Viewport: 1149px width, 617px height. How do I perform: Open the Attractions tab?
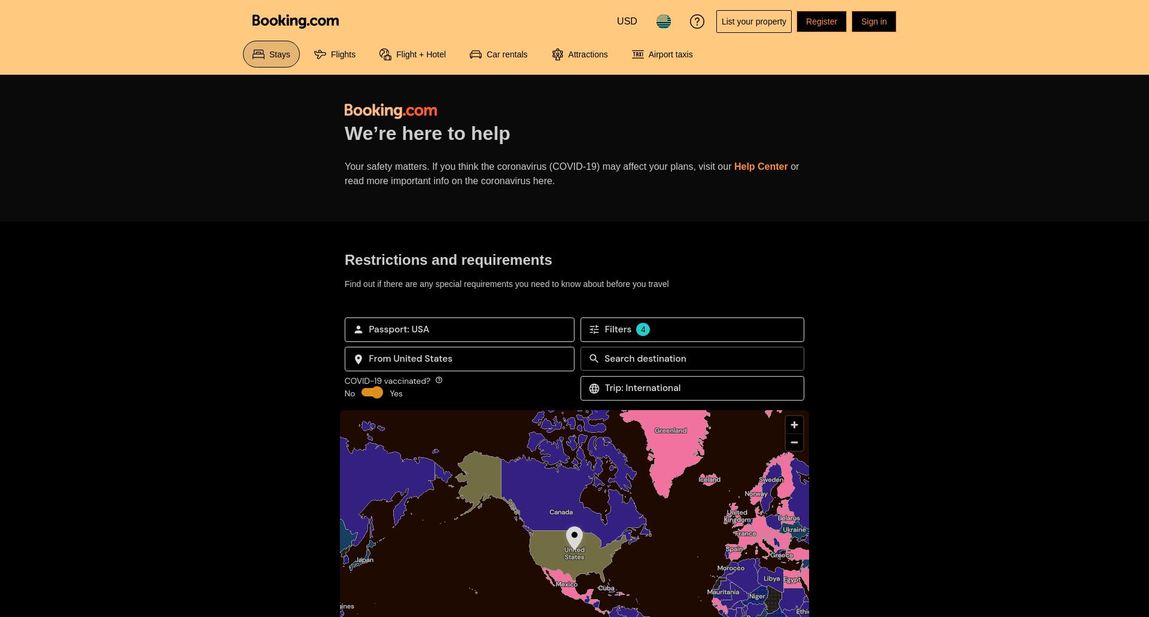pos(579,54)
